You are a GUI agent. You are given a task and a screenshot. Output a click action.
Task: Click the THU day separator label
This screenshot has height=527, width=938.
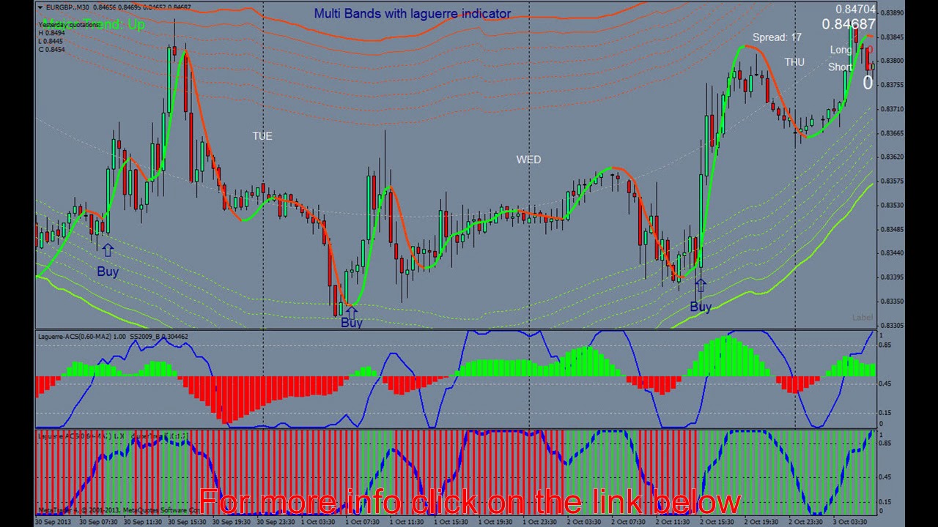794,62
